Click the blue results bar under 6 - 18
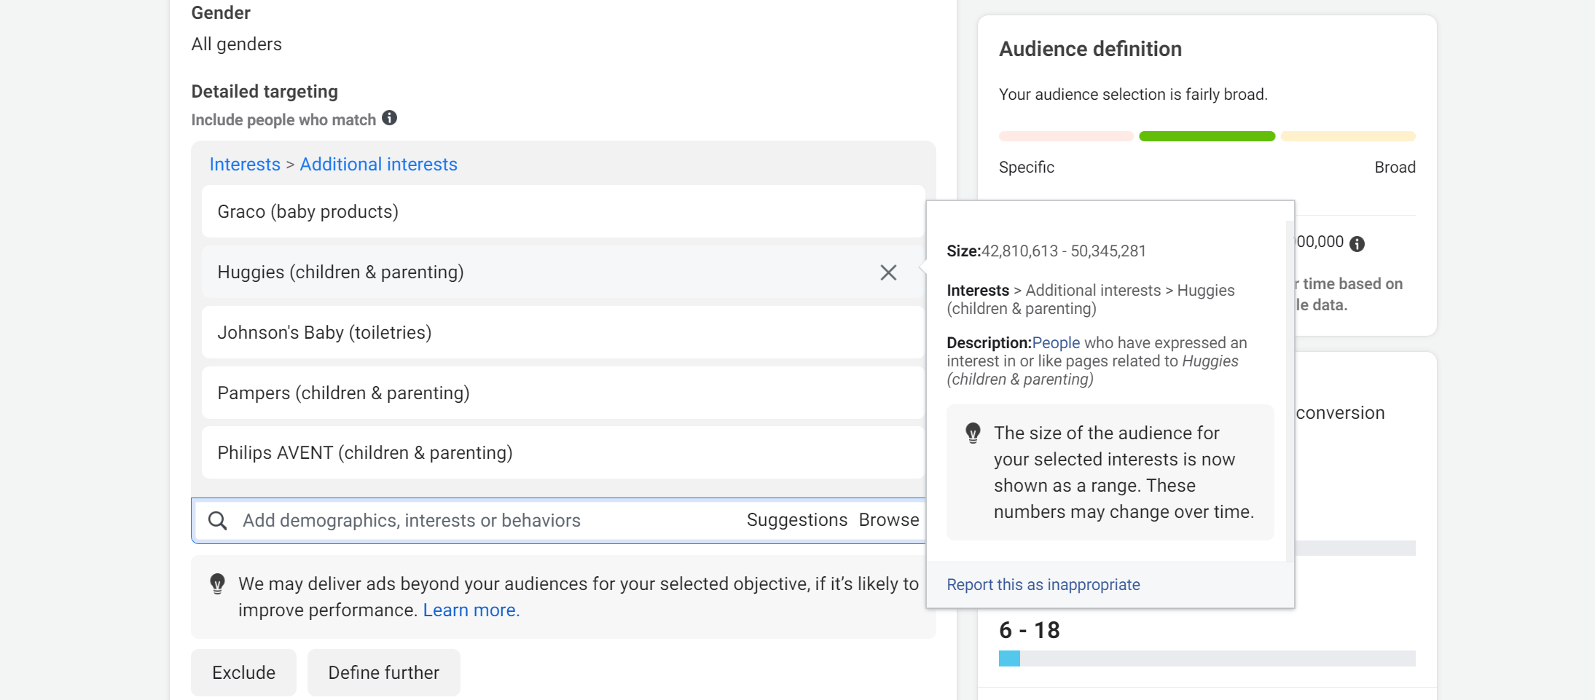This screenshot has height=700, width=1595. pos(1009,658)
